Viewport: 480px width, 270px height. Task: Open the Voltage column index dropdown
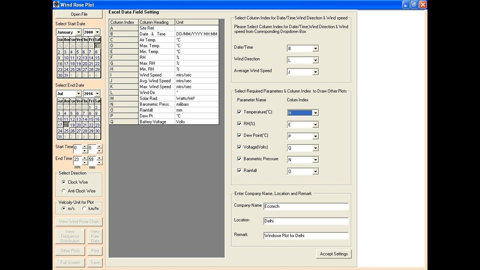coord(315,148)
